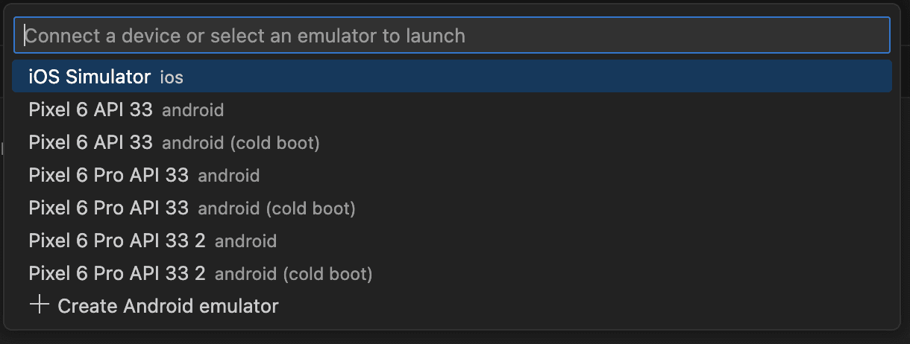Click "android (cold boot)" beside Pixel 6 Pro API 33 2

click(x=293, y=274)
